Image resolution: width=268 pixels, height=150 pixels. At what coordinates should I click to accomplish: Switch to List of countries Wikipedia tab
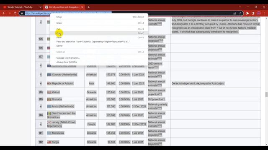64,7
